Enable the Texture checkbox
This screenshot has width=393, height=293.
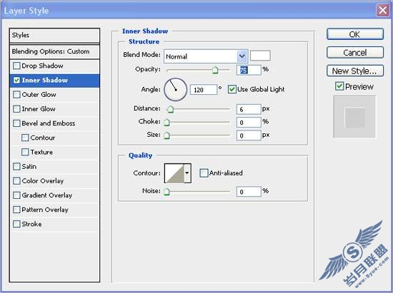pyautogui.click(x=25, y=152)
